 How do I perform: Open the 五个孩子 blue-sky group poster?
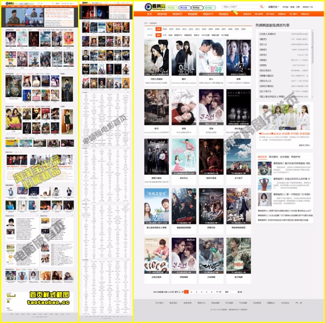click(x=239, y=157)
